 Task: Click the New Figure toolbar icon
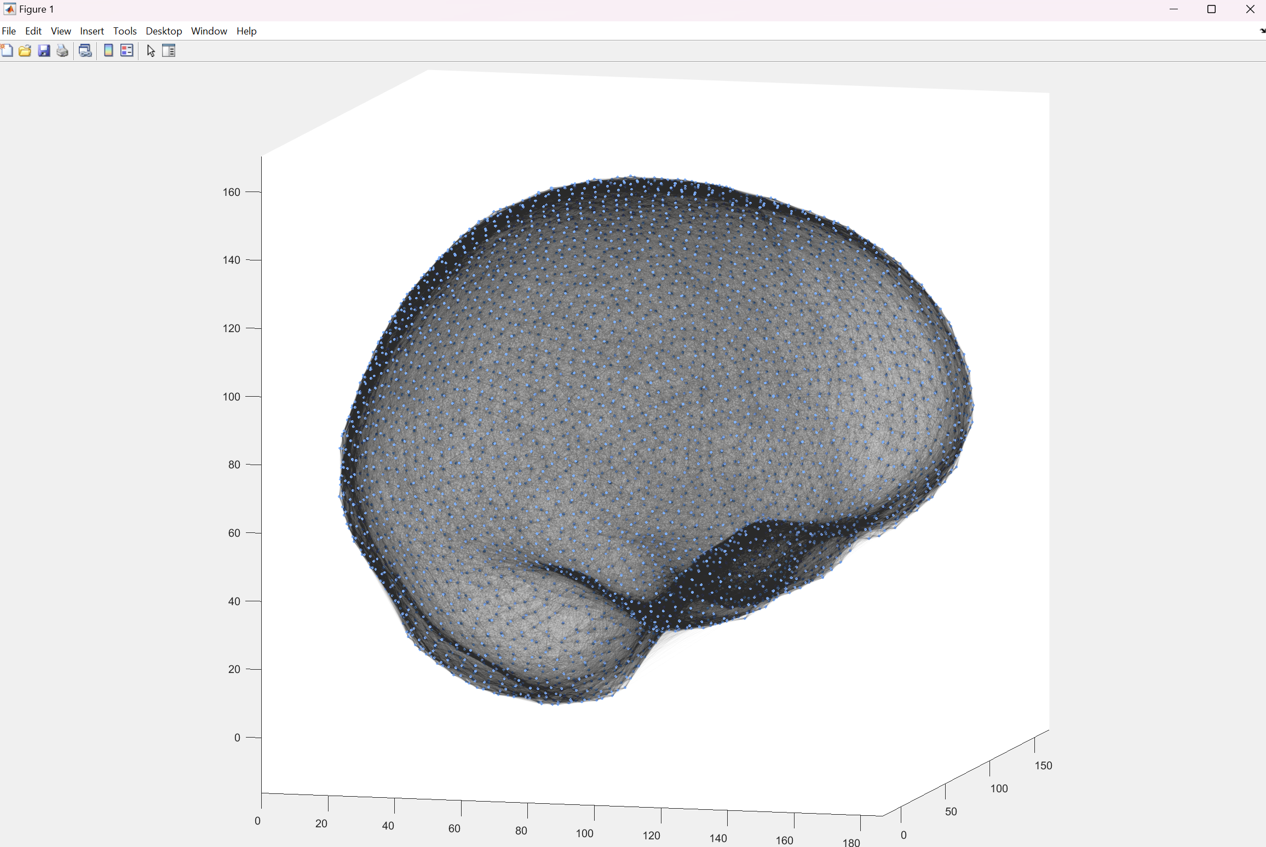pyautogui.click(x=7, y=51)
